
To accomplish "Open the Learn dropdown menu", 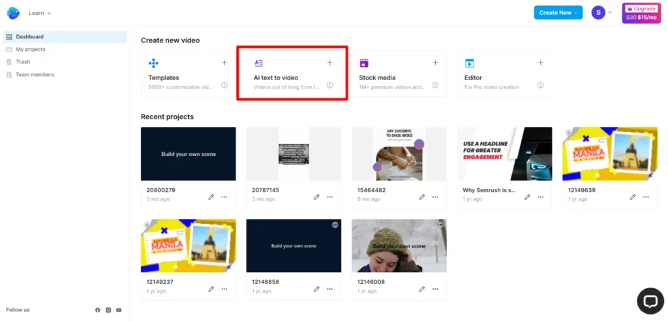I will click(40, 13).
